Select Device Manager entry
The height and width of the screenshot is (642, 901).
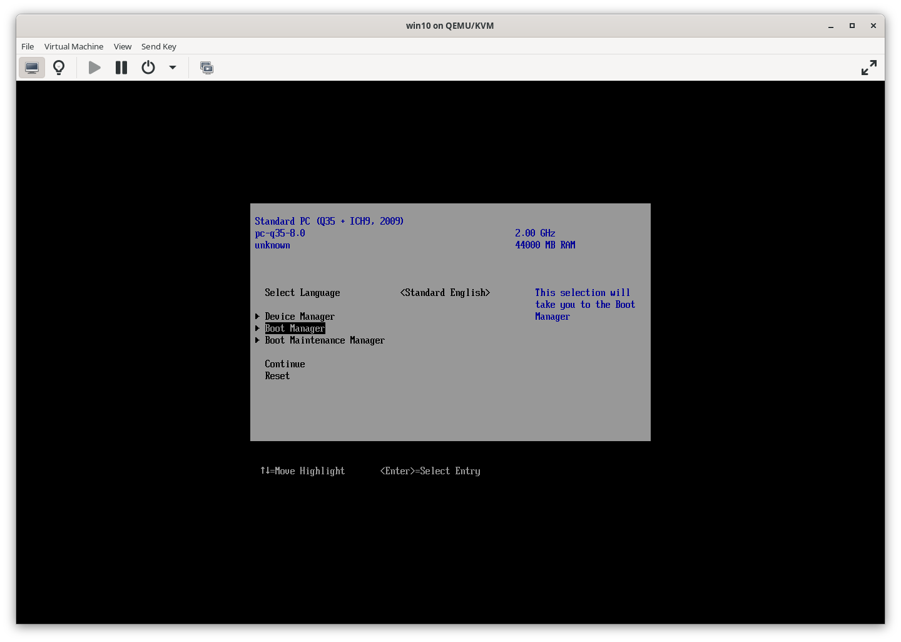300,317
